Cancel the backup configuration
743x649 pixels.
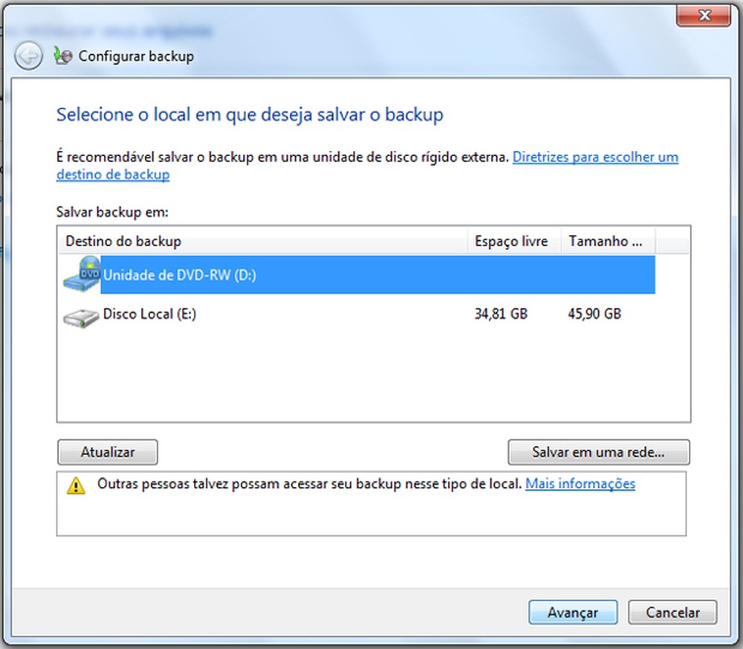tap(672, 612)
